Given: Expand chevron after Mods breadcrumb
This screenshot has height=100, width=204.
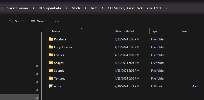Looking at the screenshot, I should click(x=85, y=8).
